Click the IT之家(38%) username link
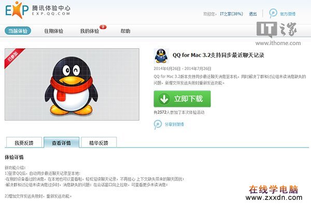Image resolution: width=311 pixels, height=204 pixels. click(x=231, y=14)
